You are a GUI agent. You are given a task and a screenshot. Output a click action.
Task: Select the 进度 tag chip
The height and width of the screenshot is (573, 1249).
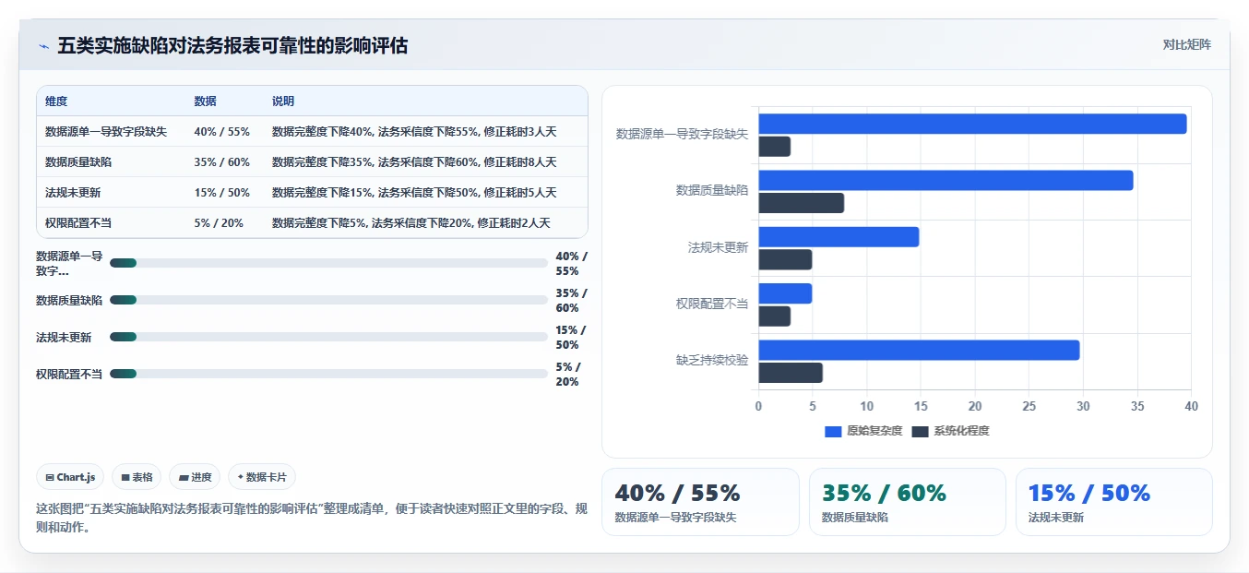click(x=195, y=477)
